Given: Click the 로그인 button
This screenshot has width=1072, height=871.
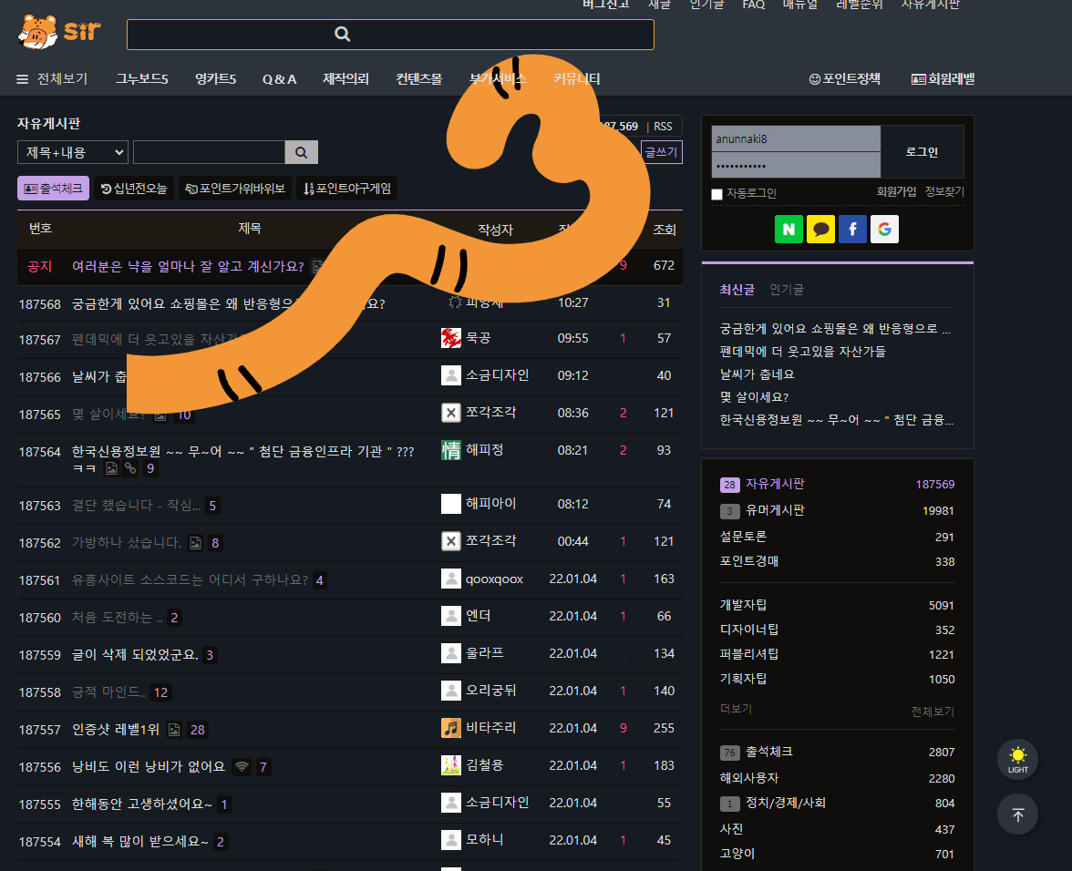Looking at the screenshot, I should (922, 152).
